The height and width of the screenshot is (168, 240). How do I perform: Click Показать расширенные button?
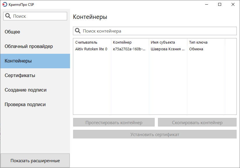[35, 160]
